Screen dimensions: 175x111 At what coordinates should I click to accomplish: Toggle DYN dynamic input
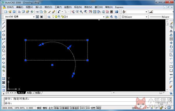(88, 108)
